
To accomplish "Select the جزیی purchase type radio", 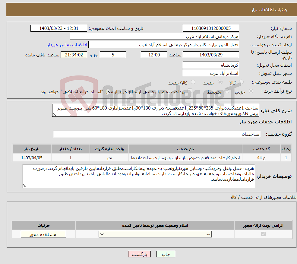I will pos(251,91).
